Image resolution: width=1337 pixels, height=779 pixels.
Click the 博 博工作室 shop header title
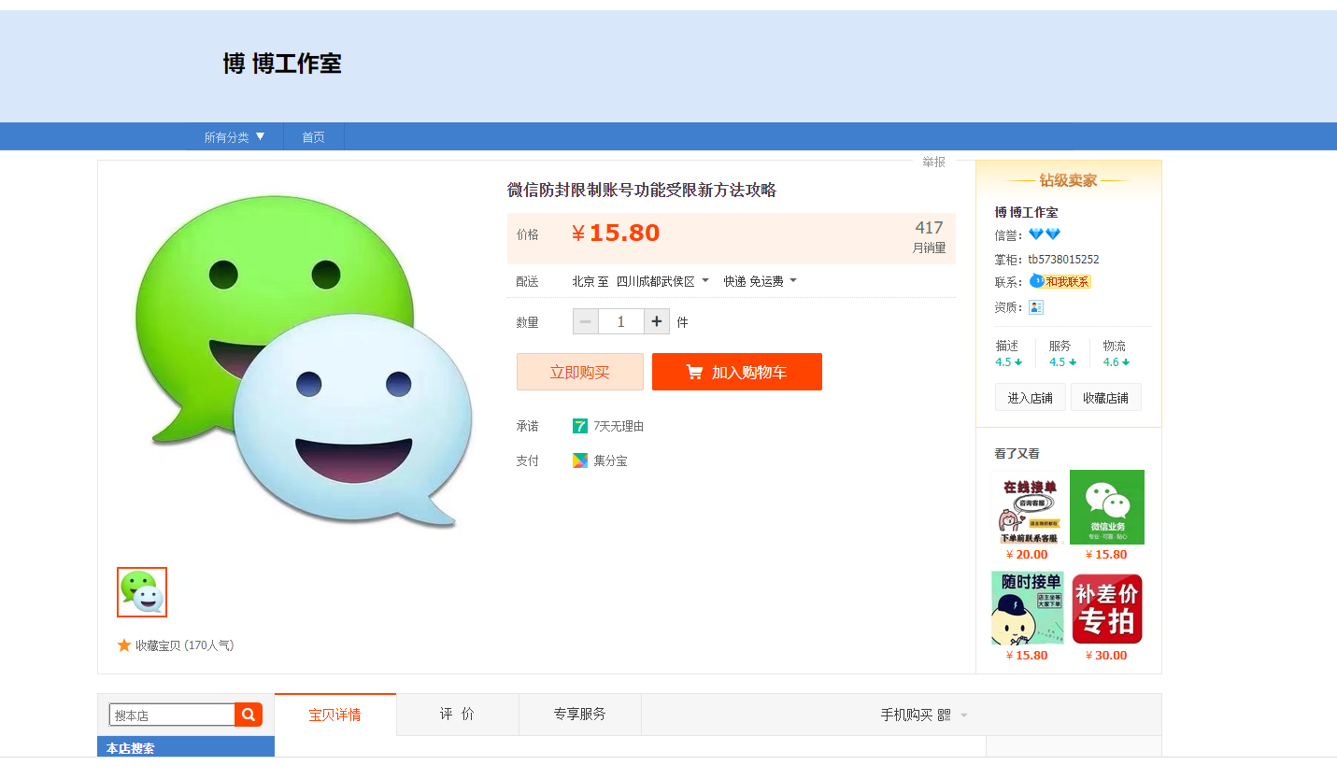click(282, 64)
